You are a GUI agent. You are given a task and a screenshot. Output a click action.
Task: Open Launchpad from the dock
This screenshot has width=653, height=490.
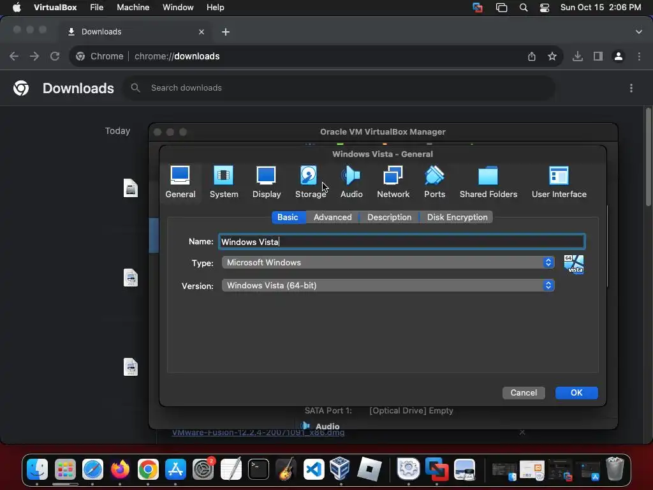65,469
